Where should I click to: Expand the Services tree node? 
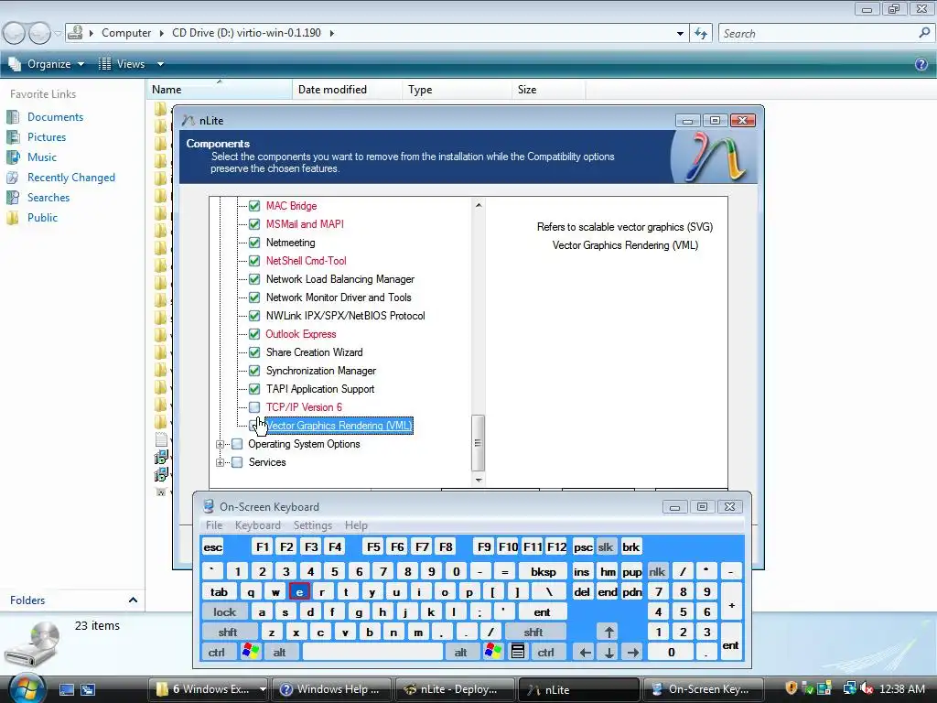[220, 462]
